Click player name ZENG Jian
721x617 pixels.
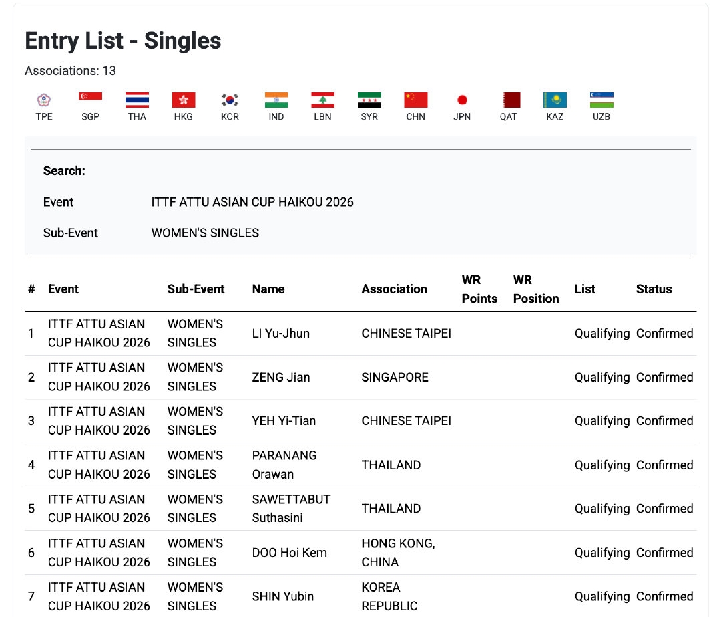pos(281,378)
